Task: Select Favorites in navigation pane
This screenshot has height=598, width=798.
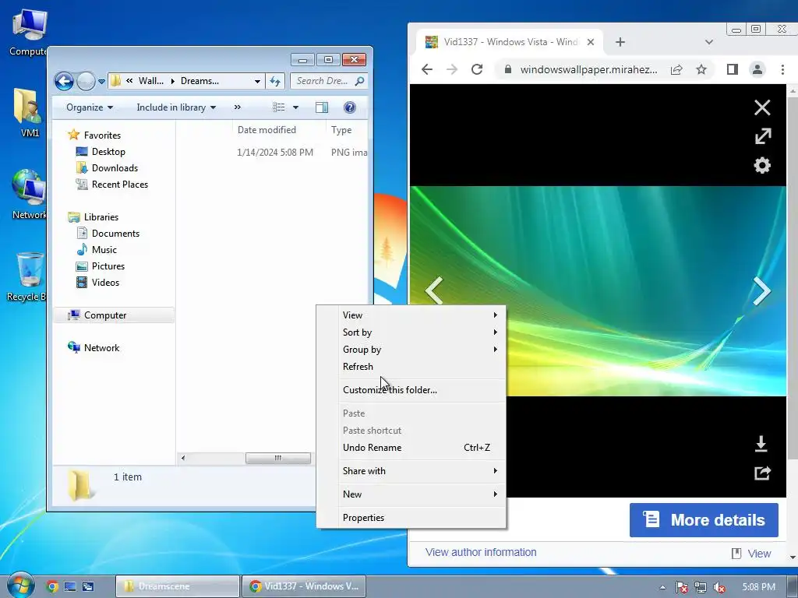Action: [102, 135]
